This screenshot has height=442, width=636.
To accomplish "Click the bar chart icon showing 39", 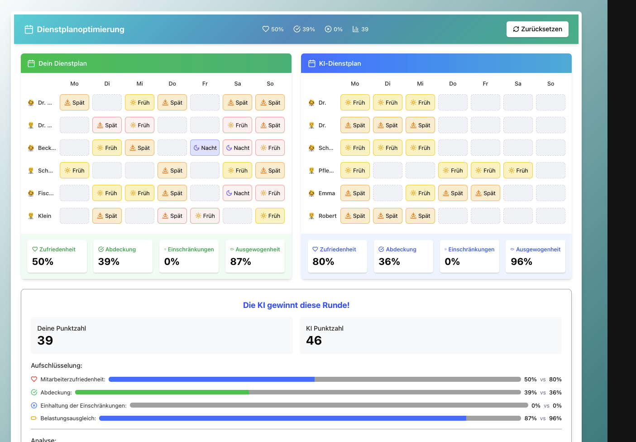I will coord(356,29).
